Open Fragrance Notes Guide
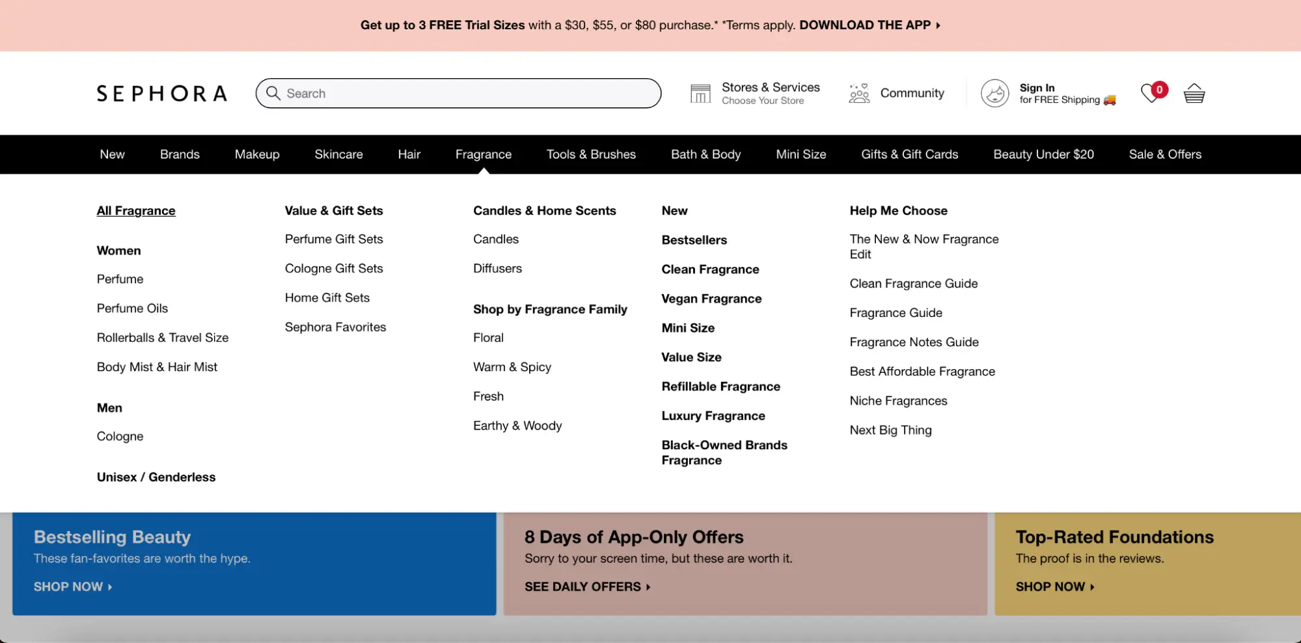The width and height of the screenshot is (1301, 643). [x=914, y=342]
